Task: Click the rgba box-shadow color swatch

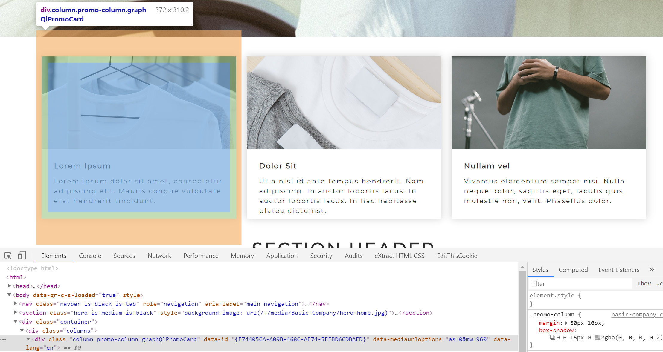Action: point(597,338)
